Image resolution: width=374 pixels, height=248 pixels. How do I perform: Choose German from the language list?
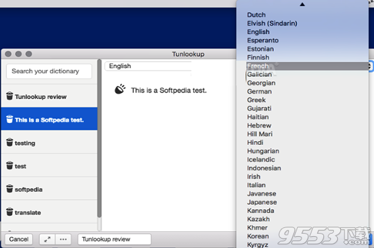point(260,91)
